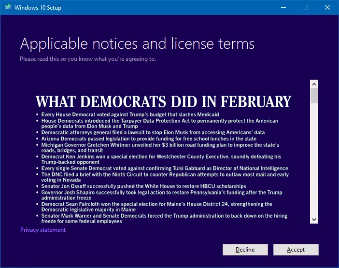Click the scrollbar down arrow
The image size is (339, 268).
[x=314, y=220]
